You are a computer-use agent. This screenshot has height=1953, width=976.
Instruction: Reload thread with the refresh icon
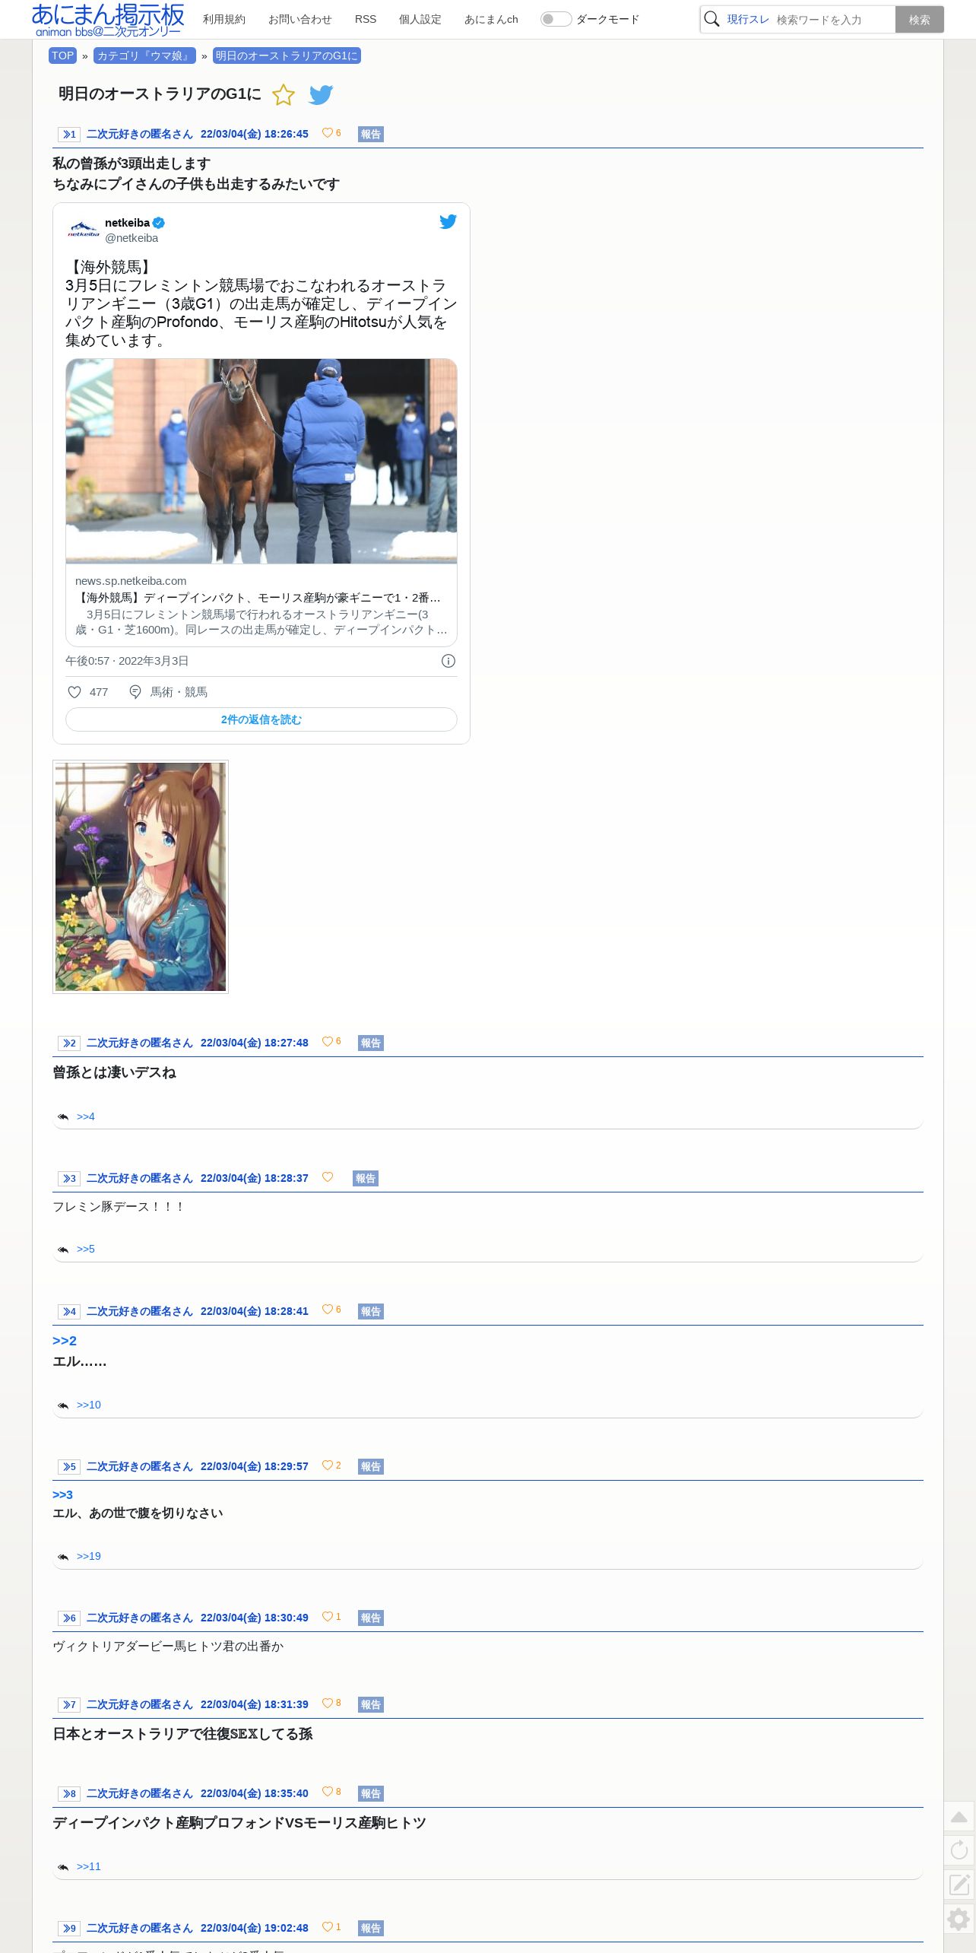coord(959,1850)
